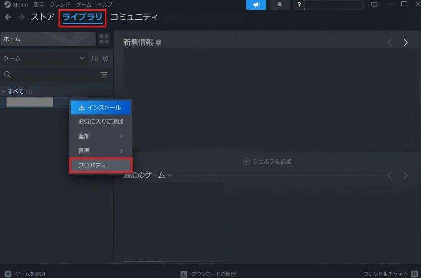Choose お気に入りに追加 from context menu
This screenshot has width=421, height=278.
101,122
